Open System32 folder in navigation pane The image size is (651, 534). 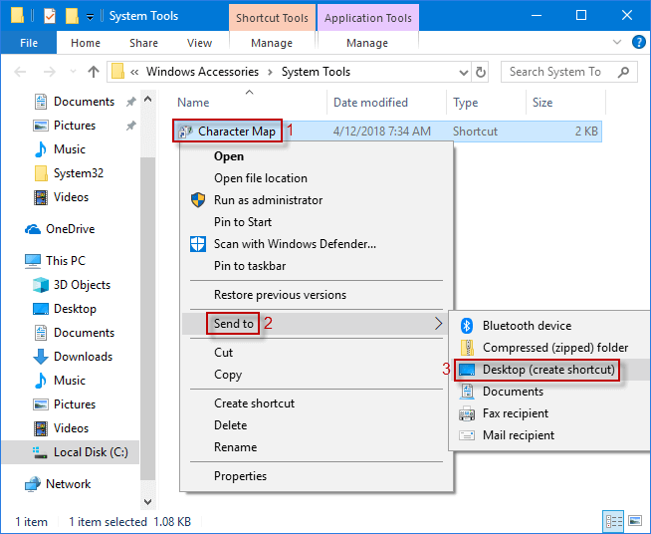tap(78, 173)
